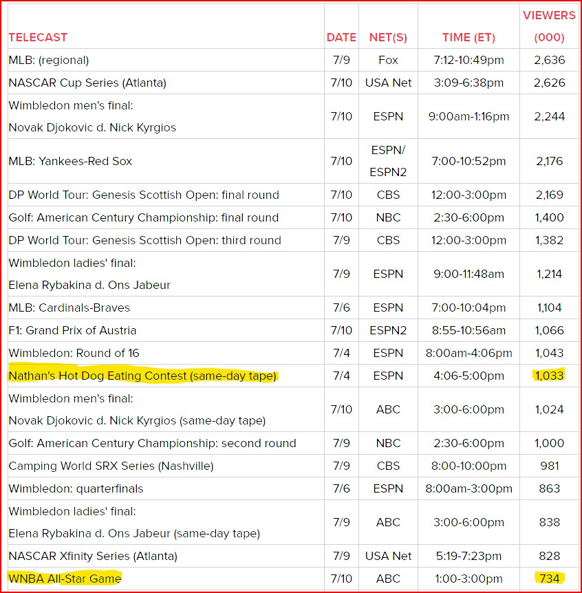582x593 pixels.
Task: Click the time cell '8:55-10:56am'
Action: click(468, 330)
